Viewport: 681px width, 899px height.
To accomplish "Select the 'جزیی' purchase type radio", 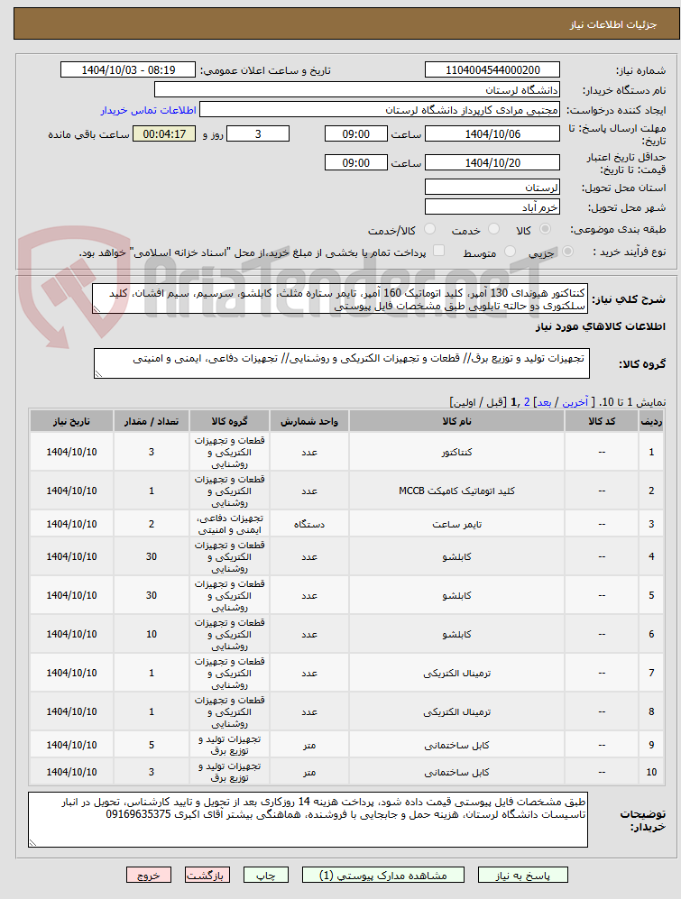I will (567, 251).
